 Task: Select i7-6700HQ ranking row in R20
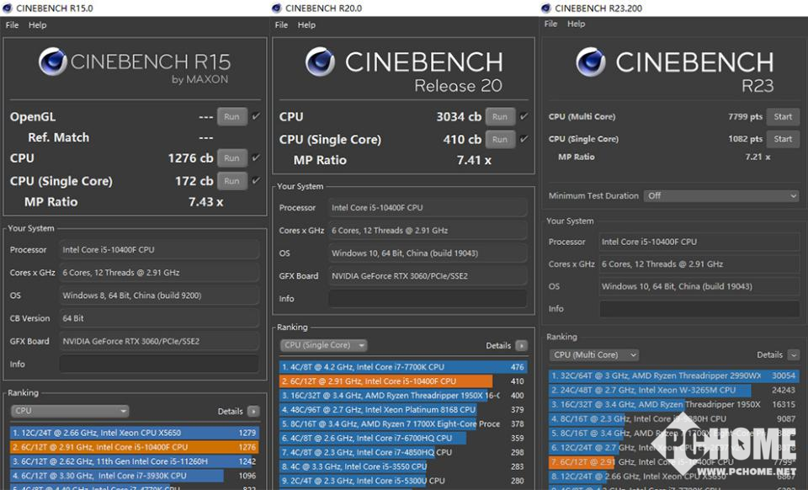point(402,438)
